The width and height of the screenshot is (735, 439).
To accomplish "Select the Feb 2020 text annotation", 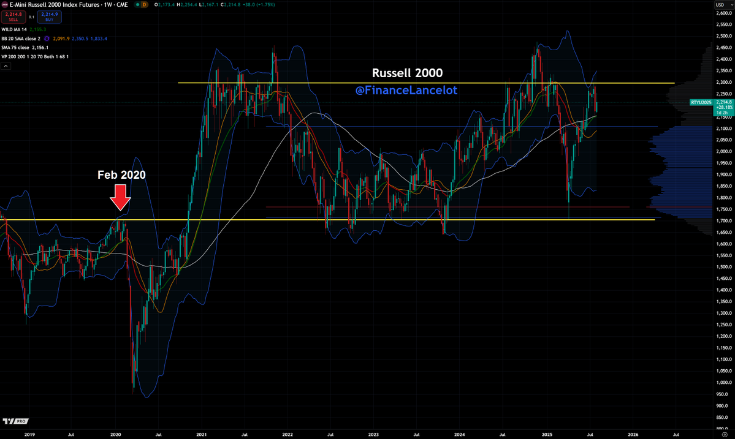I will coord(121,175).
